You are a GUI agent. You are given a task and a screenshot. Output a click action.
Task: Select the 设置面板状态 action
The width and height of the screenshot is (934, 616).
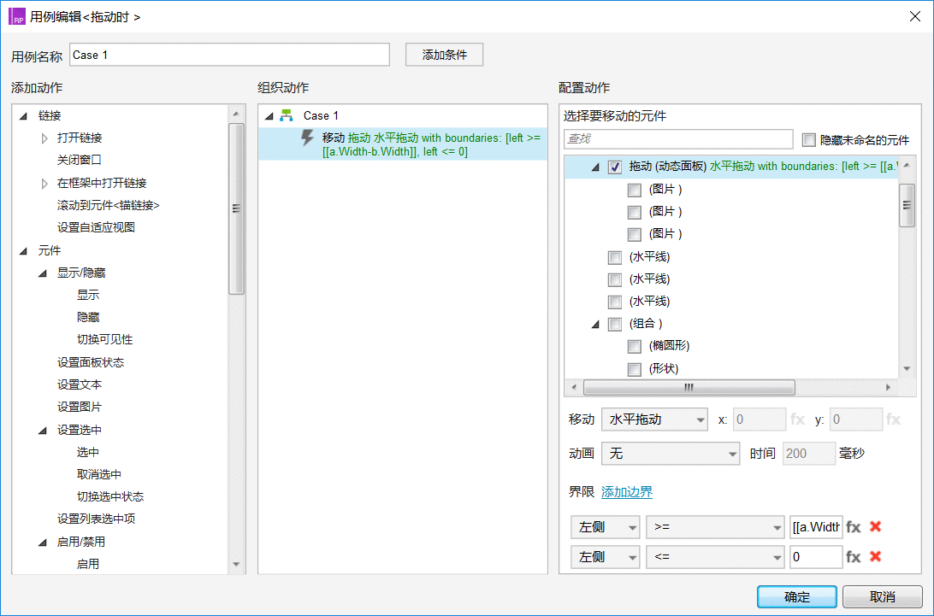(x=91, y=362)
